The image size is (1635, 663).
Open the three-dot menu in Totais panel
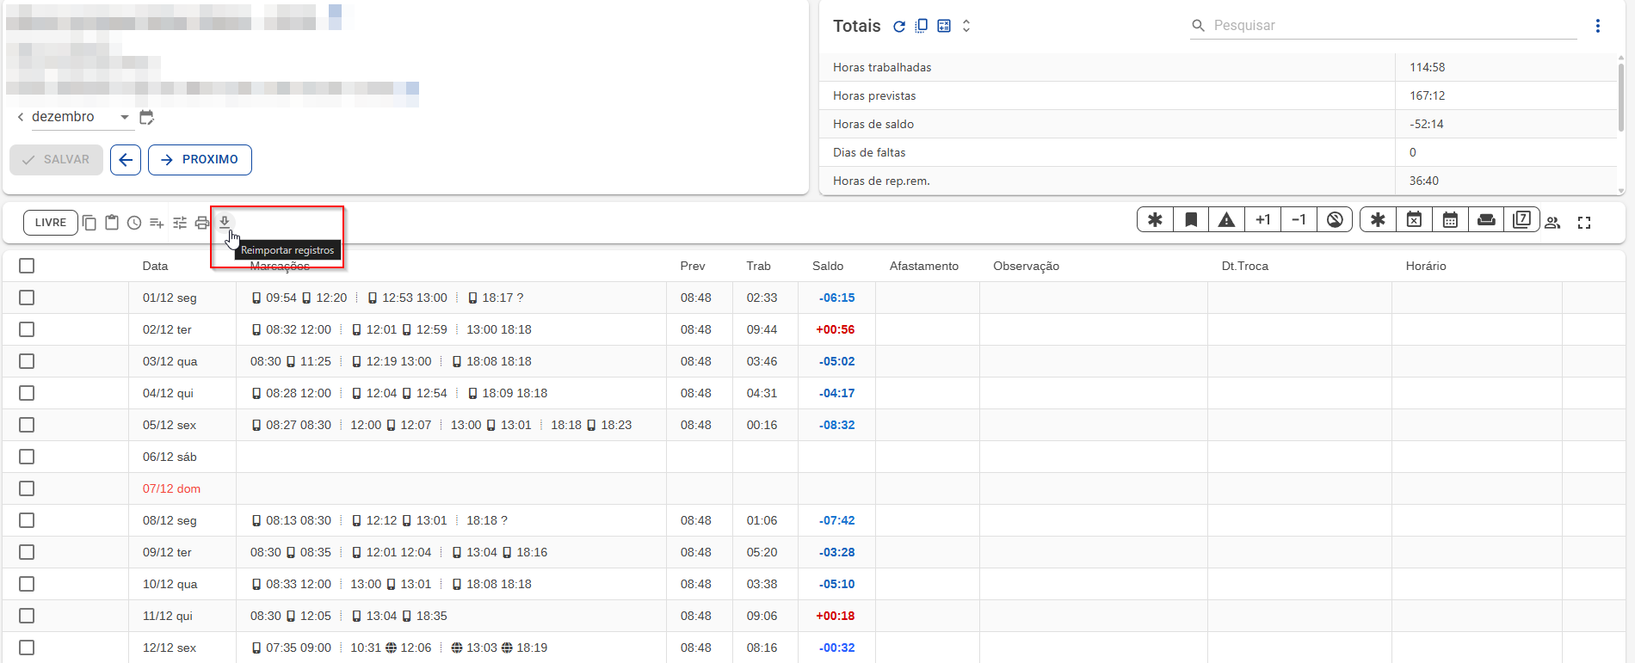[x=1598, y=26]
